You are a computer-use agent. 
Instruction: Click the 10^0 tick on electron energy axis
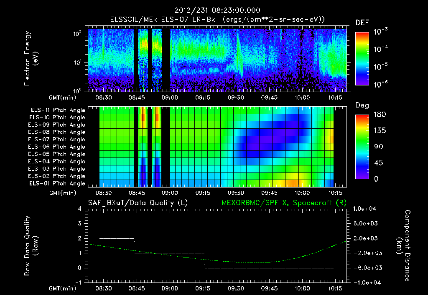(x=77, y=90)
